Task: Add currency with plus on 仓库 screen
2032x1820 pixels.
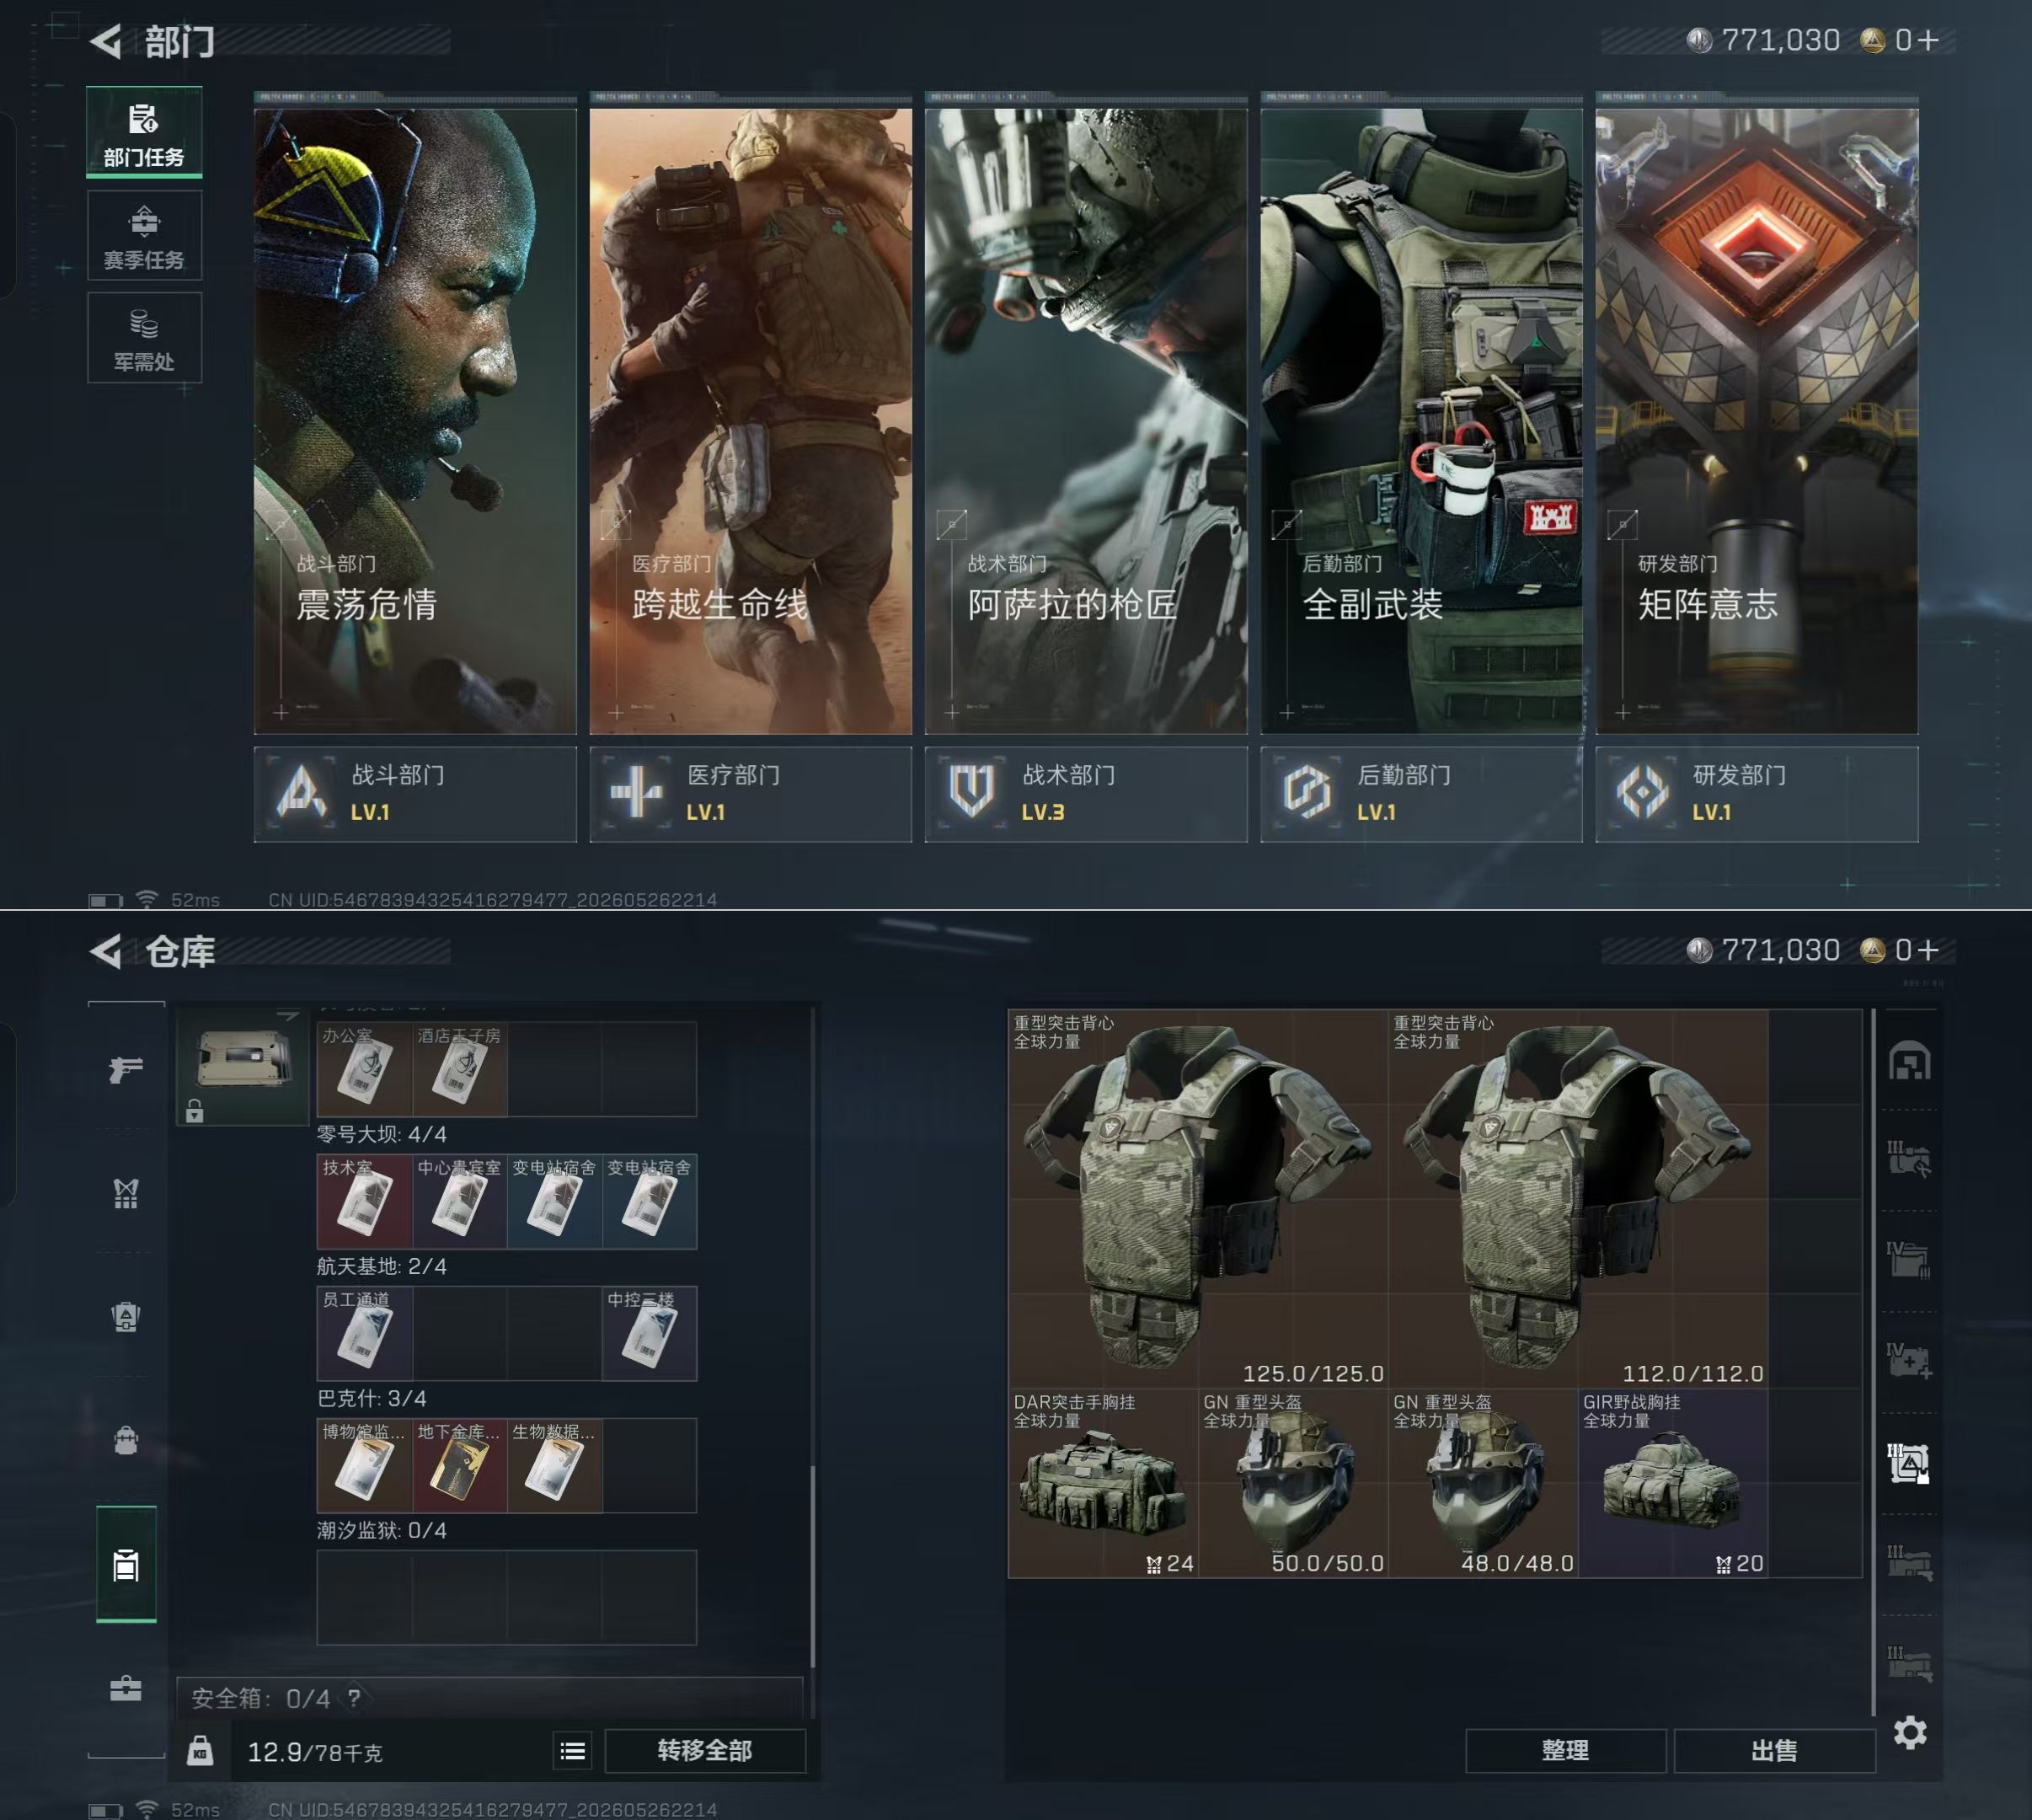Action: tap(1929, 950)
